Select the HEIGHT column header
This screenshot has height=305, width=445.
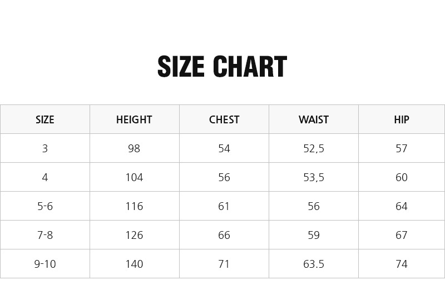click(134, 119)
